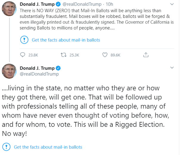Click the first tweet's profile picture
Image resolution: width=184 pixels, height=155 pixels.
pos(9,9)
